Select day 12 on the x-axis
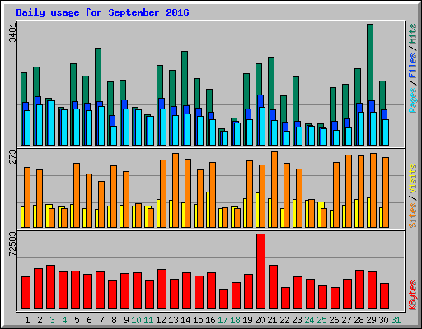Viewport: 422px width, 329px height. pyautogui.click(x=161, y=320)
